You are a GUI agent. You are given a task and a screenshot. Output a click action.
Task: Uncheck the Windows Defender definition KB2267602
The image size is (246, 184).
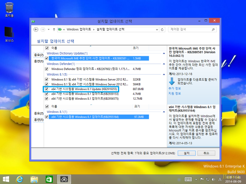click(x=47, y=69)
